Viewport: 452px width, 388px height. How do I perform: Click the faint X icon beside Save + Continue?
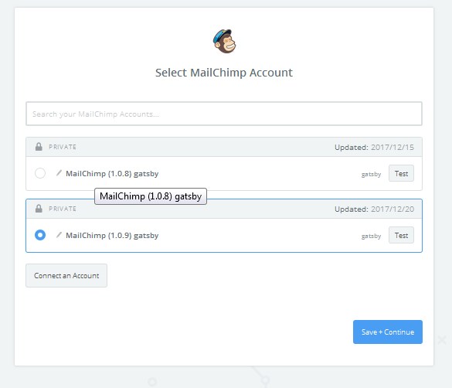click(442, 340)
